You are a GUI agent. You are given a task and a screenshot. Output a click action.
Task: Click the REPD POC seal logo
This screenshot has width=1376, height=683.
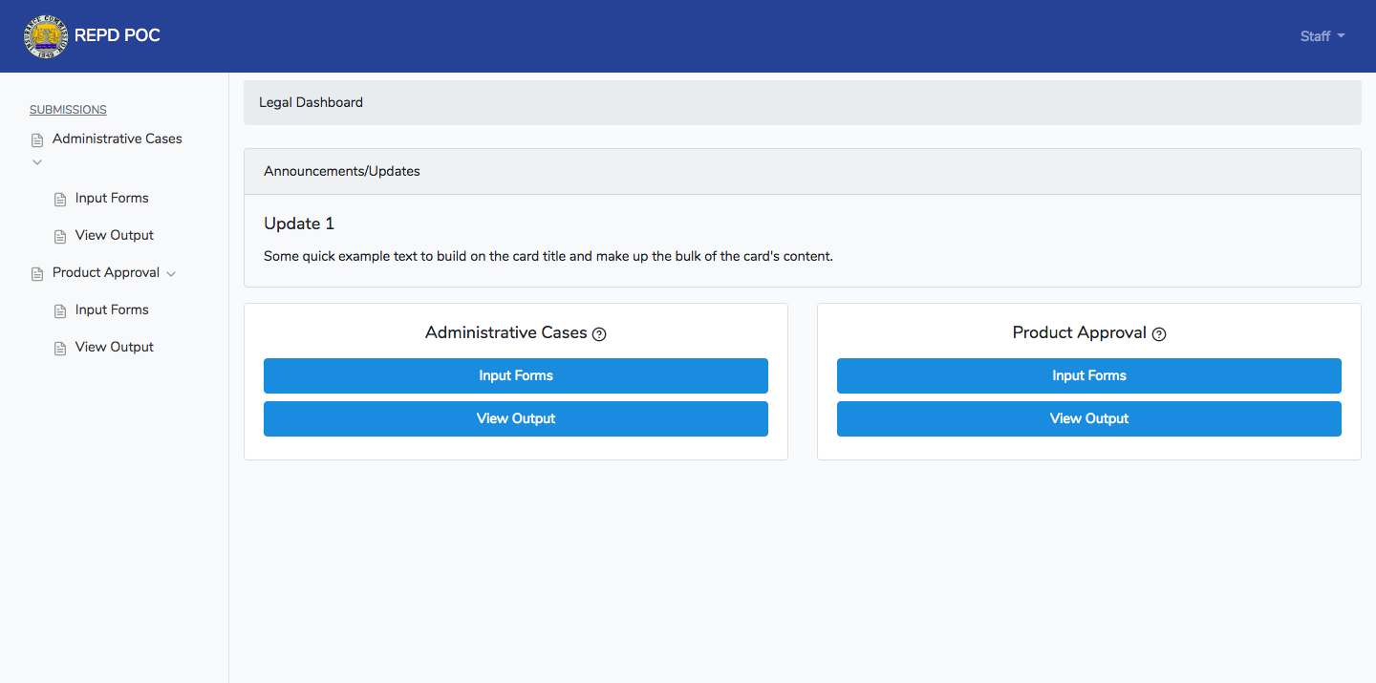(45, 36)
